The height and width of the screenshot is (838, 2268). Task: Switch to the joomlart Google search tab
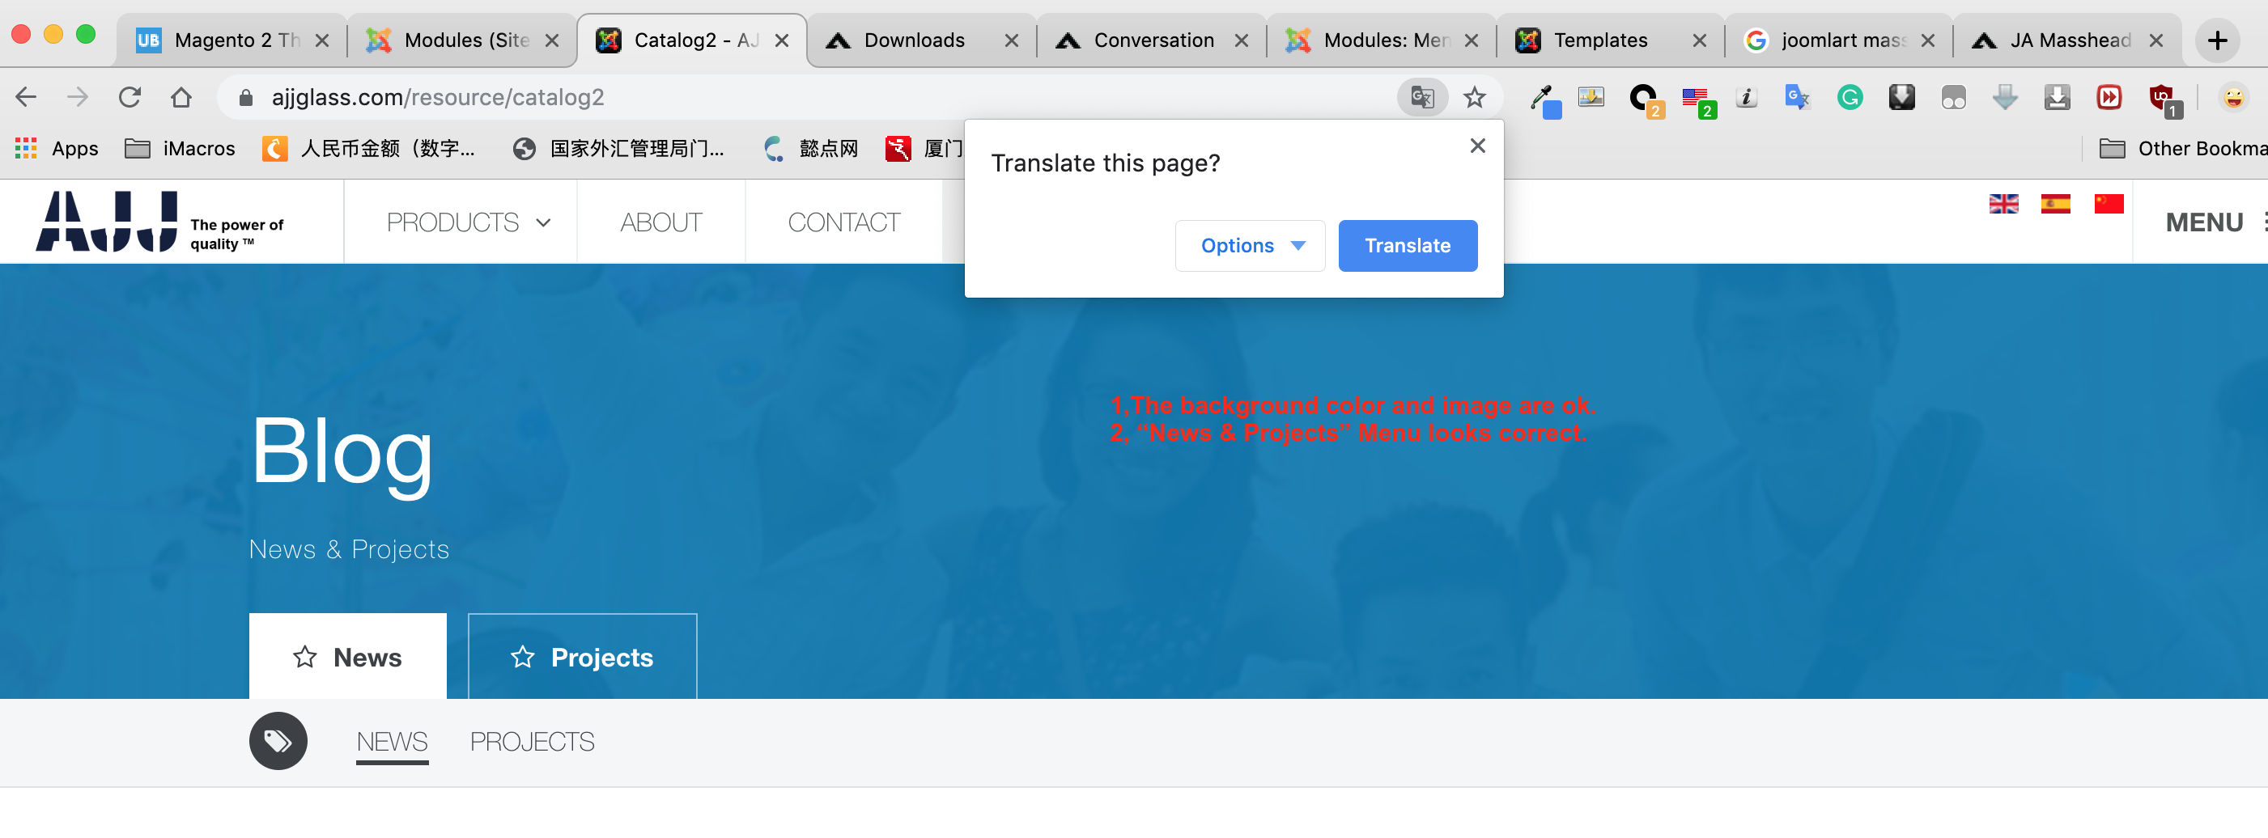1839,40
